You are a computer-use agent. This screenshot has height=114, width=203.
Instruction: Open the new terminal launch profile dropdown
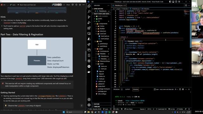tap(177, 89)
